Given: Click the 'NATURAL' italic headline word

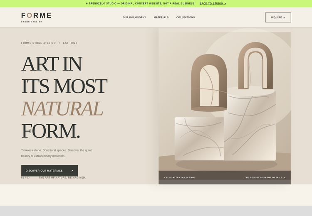Looking at the screenshot, I should click(62, 108).
